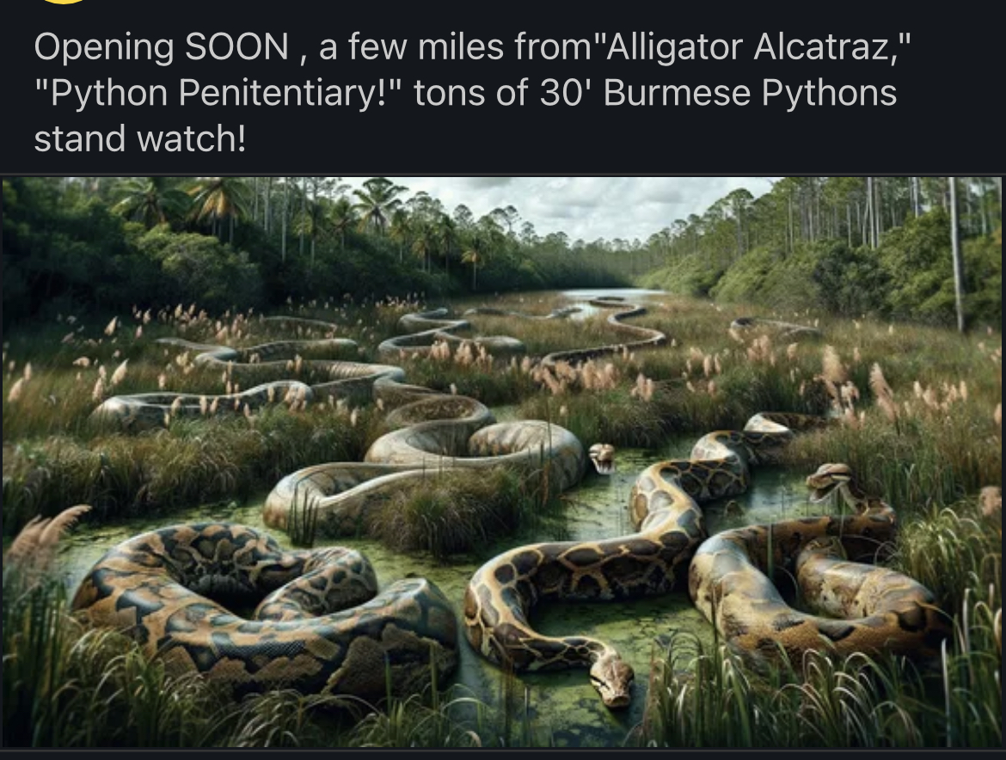The width and height of the screenshot is (1006, 760).
Task: Click the "stand watch!" line of the post
Action: tap(140, 138)
